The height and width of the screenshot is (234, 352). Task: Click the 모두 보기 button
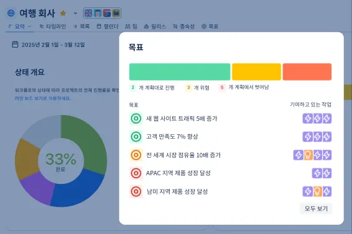pyautogui.click(x=316, y=209)
